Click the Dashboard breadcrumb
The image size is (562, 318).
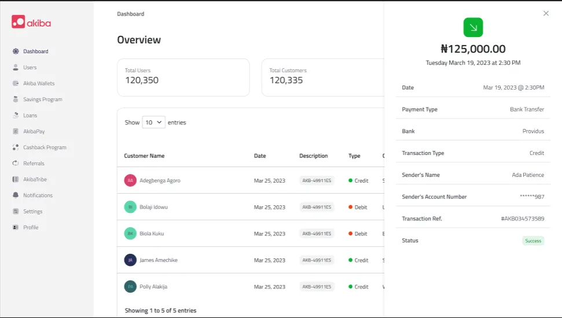click(130, 14)
